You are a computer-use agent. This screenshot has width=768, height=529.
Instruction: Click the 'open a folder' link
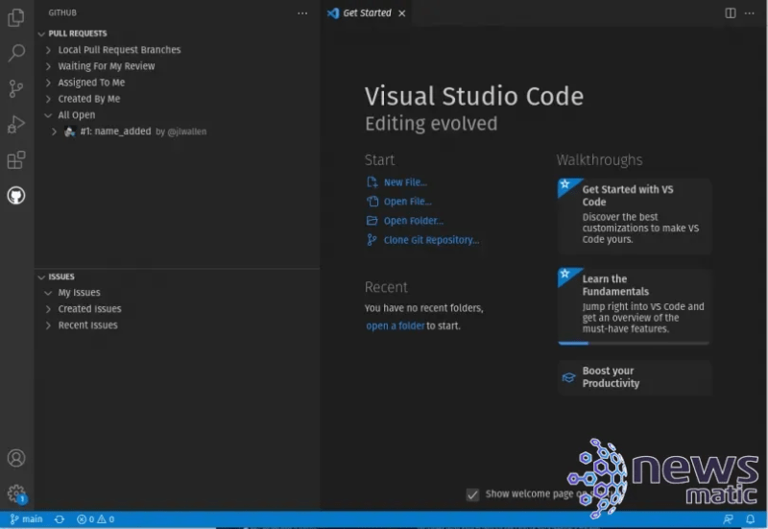[396, 326]
